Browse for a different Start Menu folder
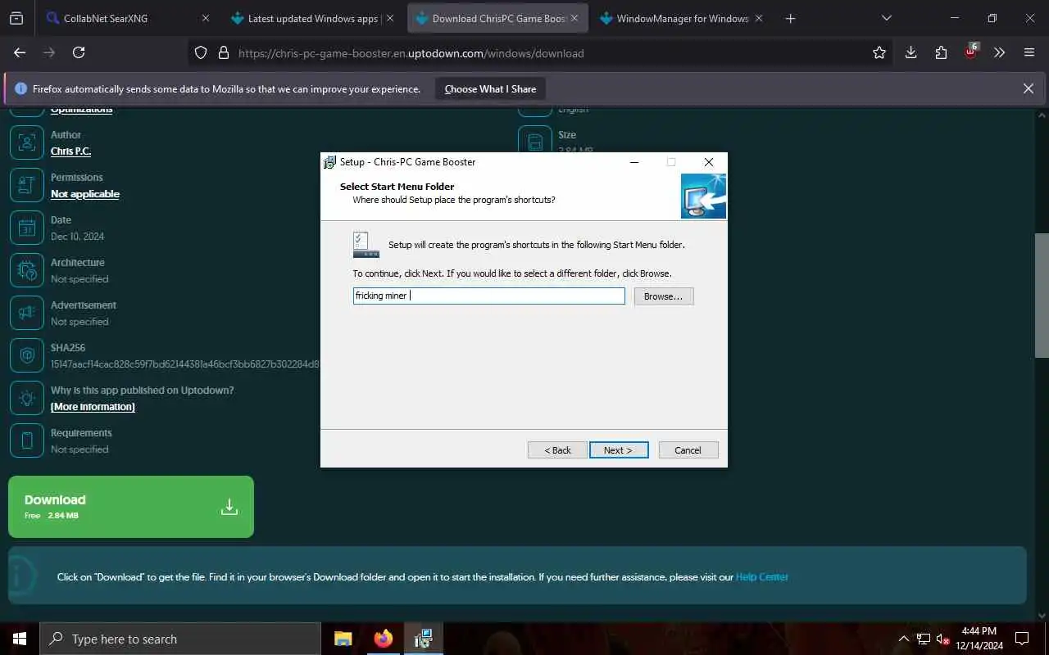 (x=663, y=296)
